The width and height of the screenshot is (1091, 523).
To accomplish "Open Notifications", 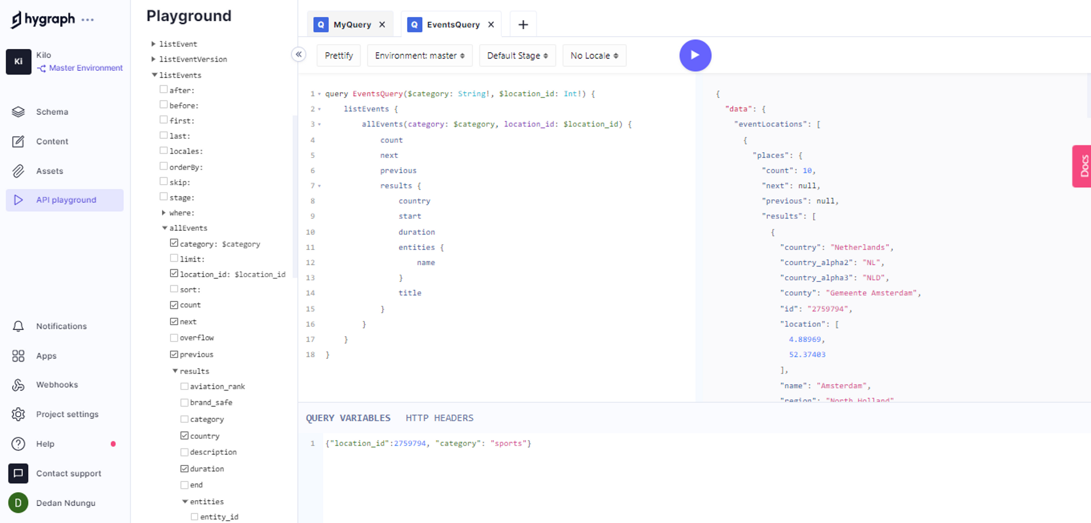I will pos(61,326).
